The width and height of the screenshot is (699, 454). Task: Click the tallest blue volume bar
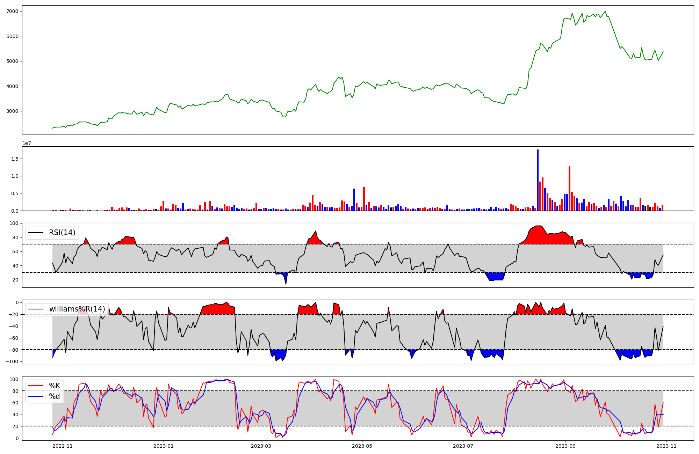click(538, 180)
